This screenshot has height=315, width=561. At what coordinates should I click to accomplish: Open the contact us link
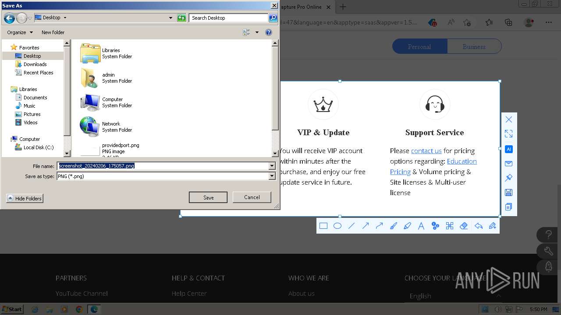coord(426,150)
